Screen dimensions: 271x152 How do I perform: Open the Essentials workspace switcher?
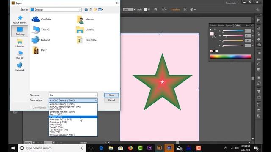232,3
